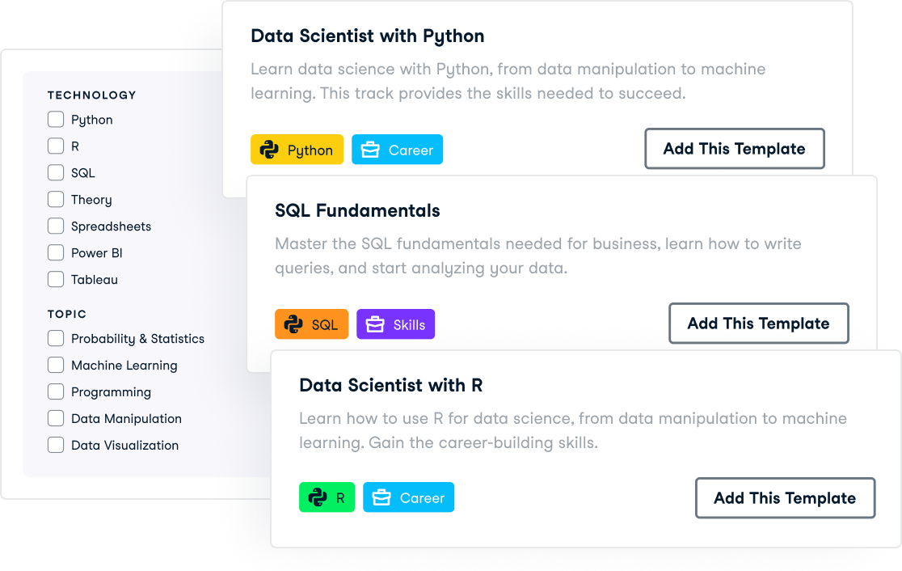Select the orange SQL badge
Image resolution: width=902 pixels, height=571 pixels.
311,324
